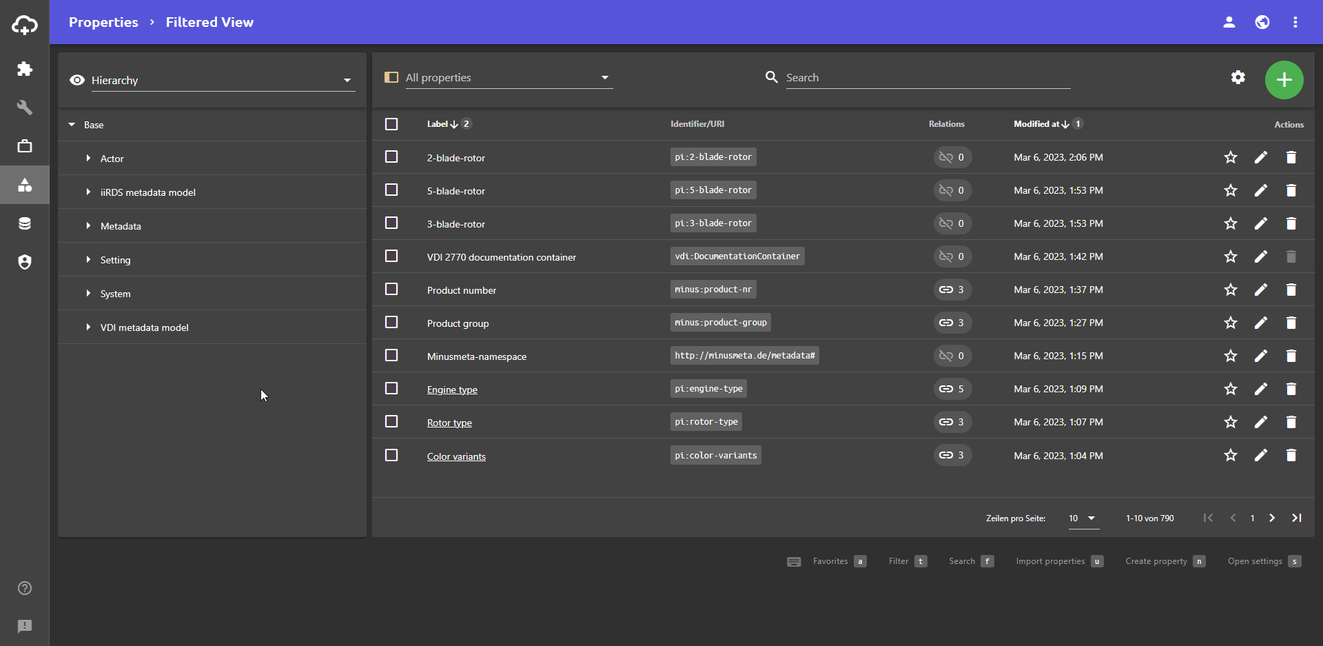Go to the next page

(x=1272, y=518)
